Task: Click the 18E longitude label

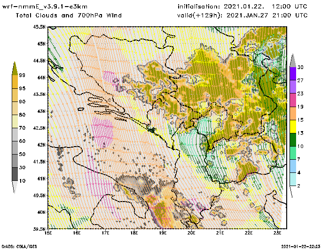Action: coord(134,233)
